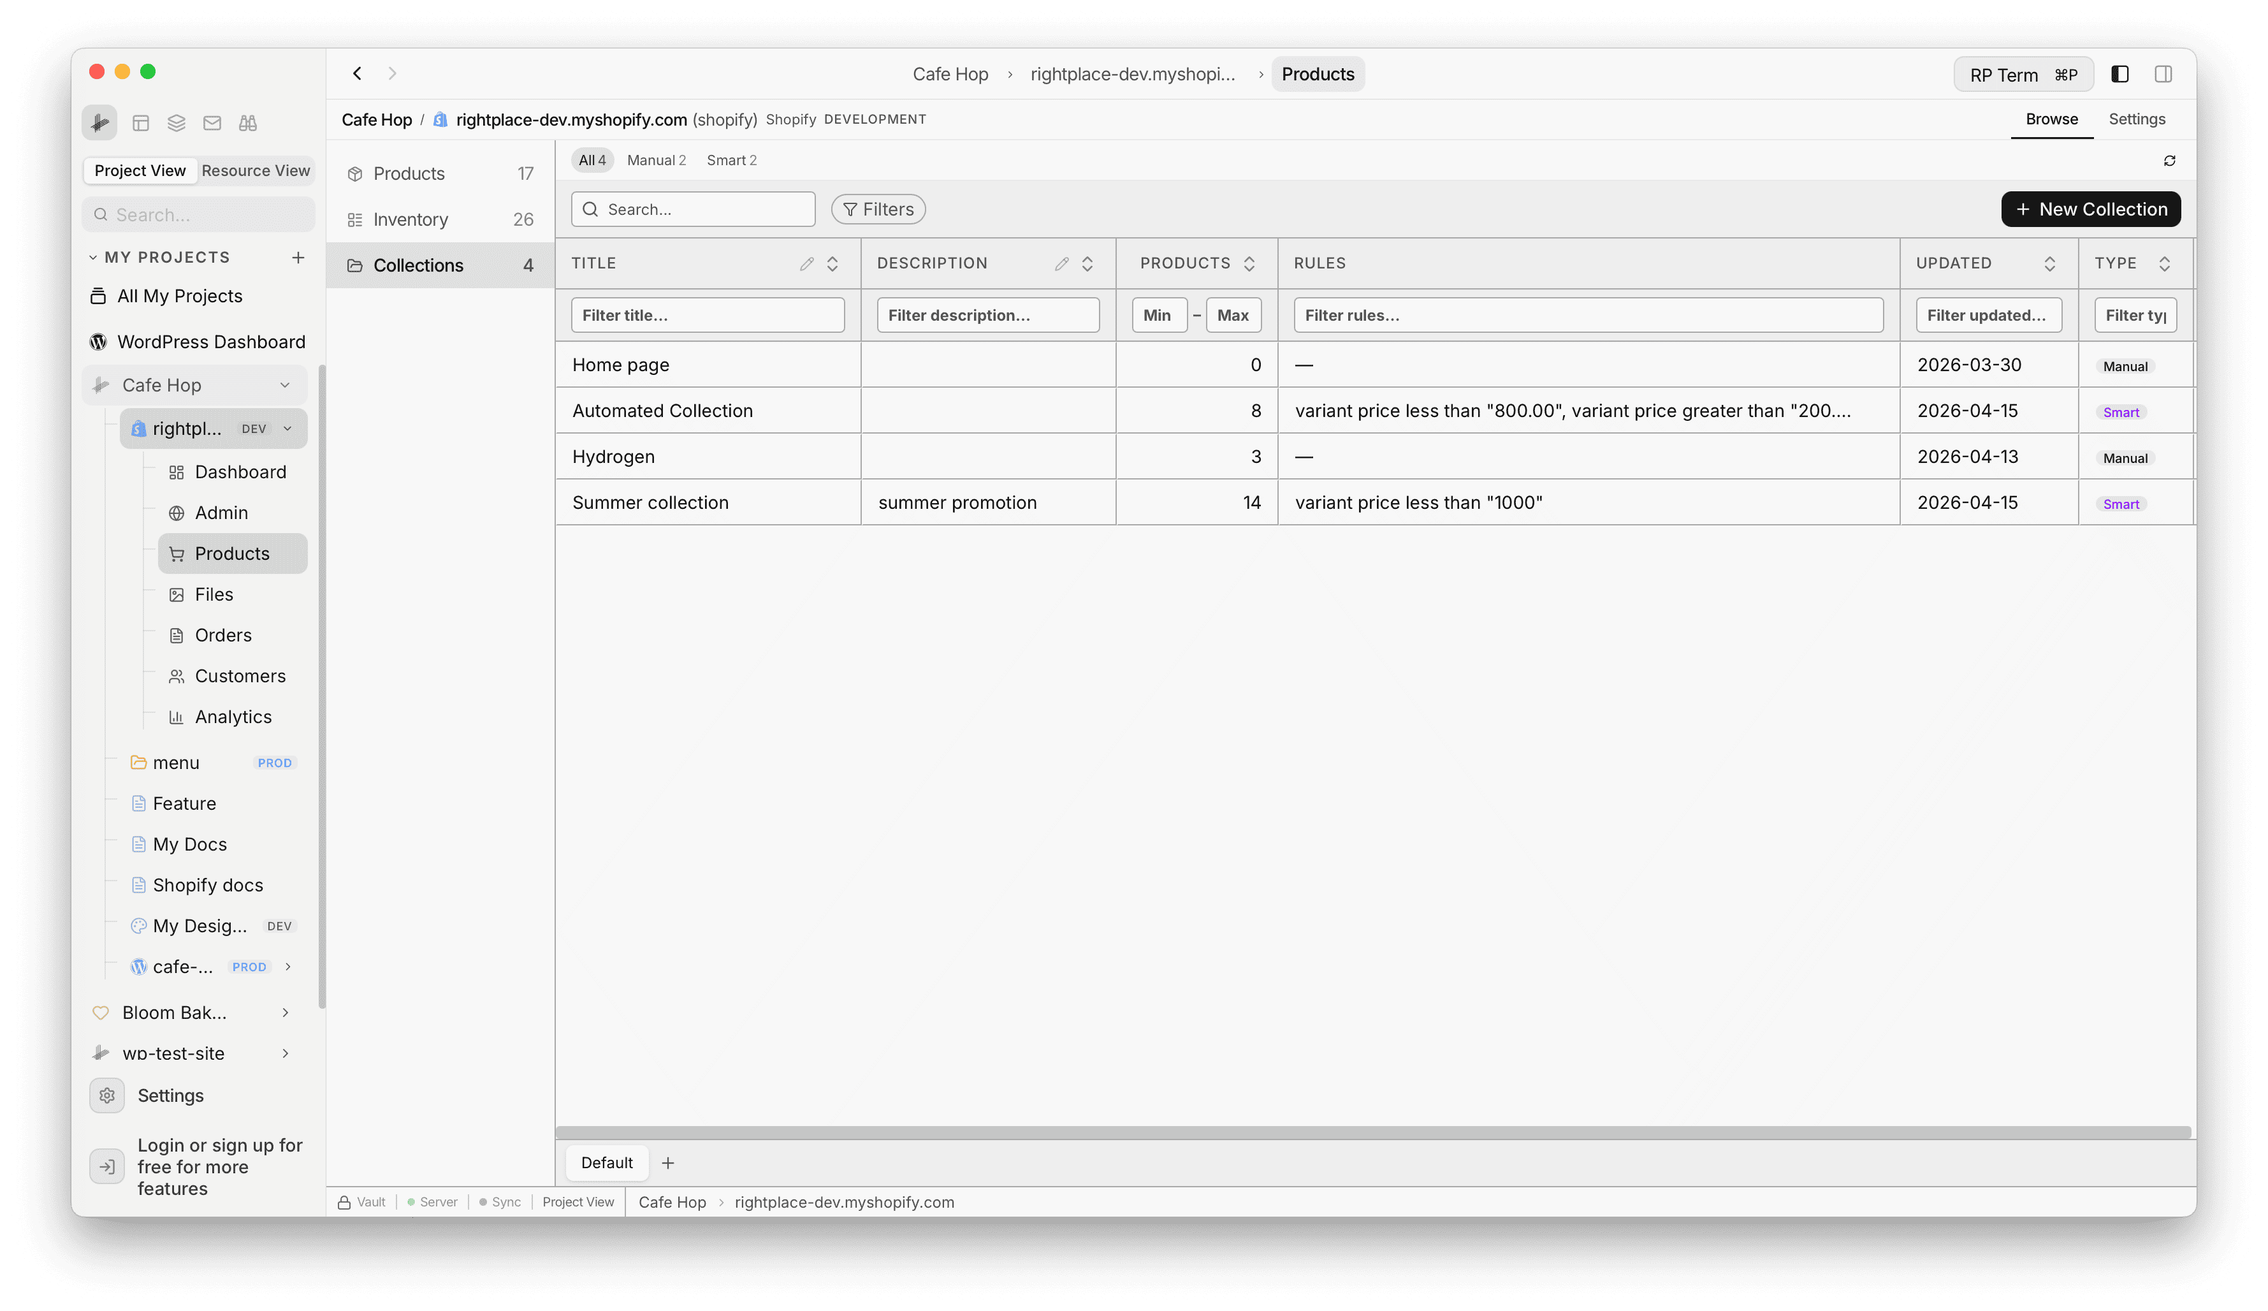The width and height of the screenshot is (2268, 1311).
Task: Open the mail panel in the left sidebar
Action: [212, 122]
